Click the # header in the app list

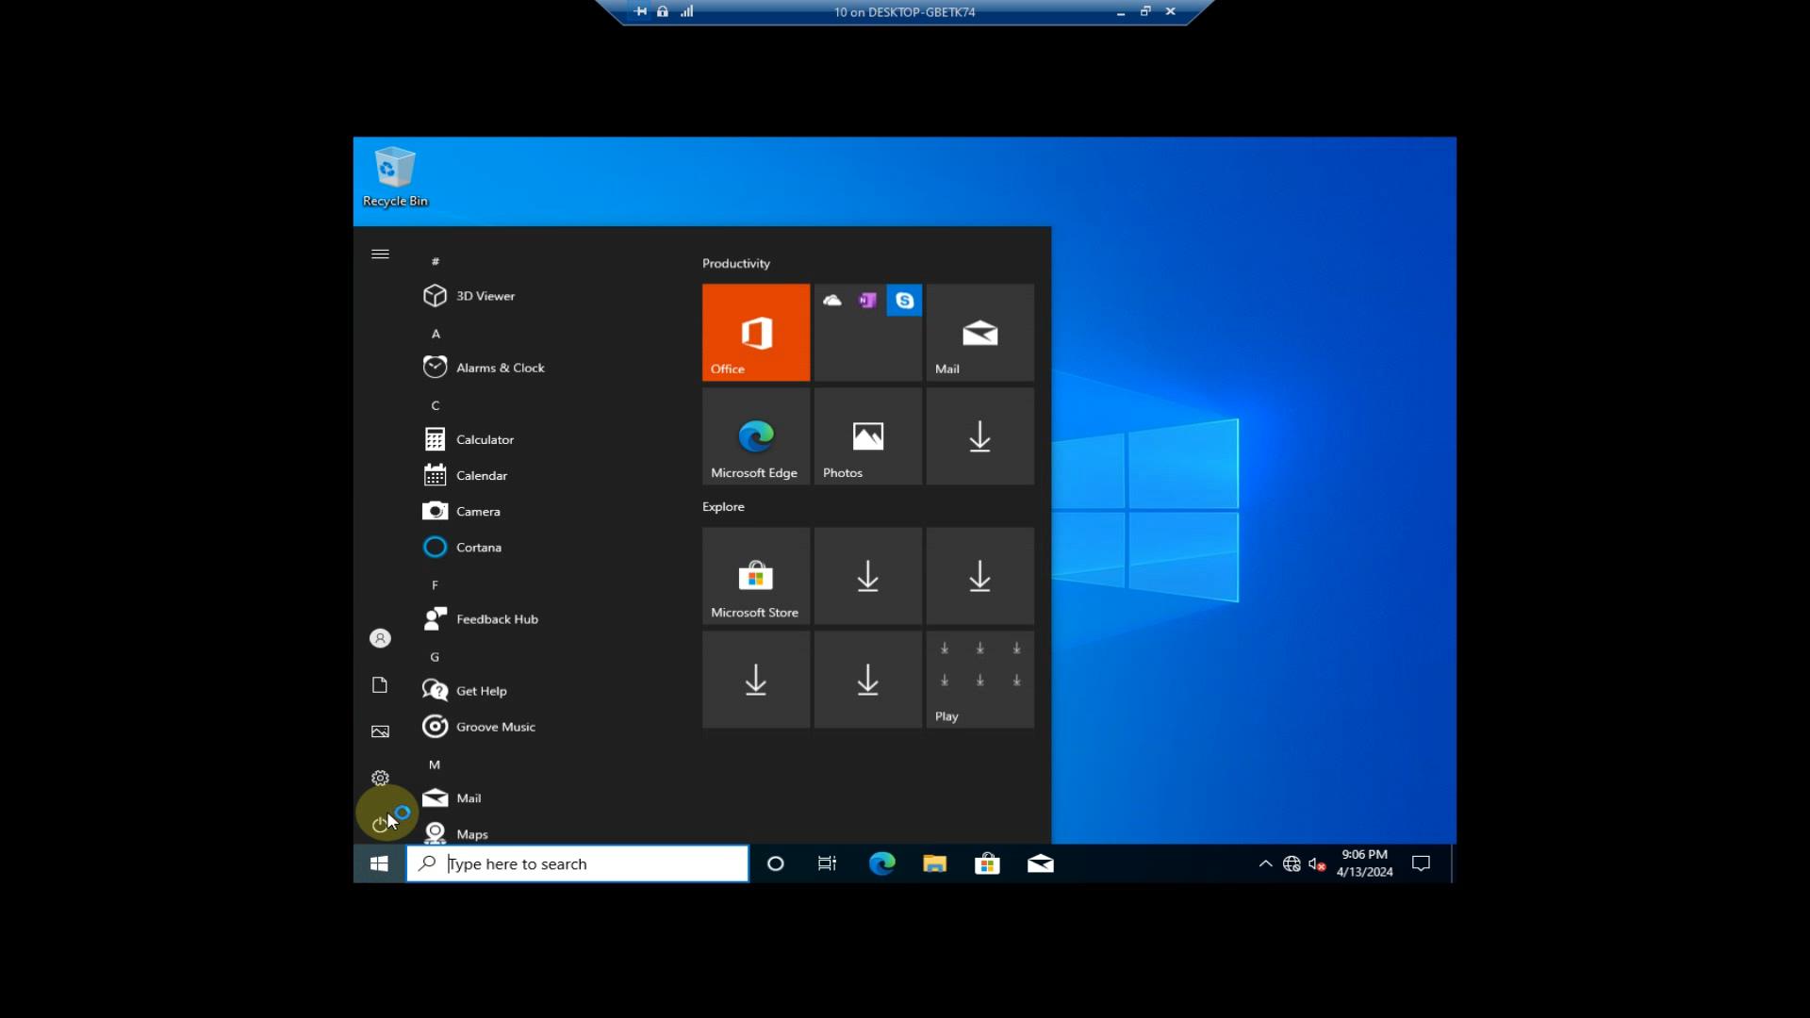click(436, 261)
